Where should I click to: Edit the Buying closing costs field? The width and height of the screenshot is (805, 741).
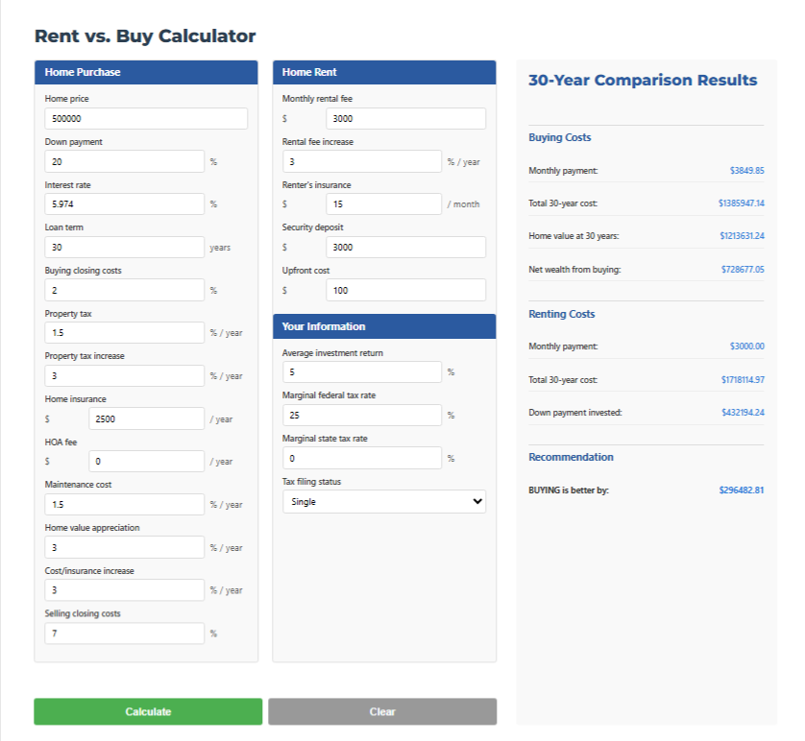coord(124,290)
